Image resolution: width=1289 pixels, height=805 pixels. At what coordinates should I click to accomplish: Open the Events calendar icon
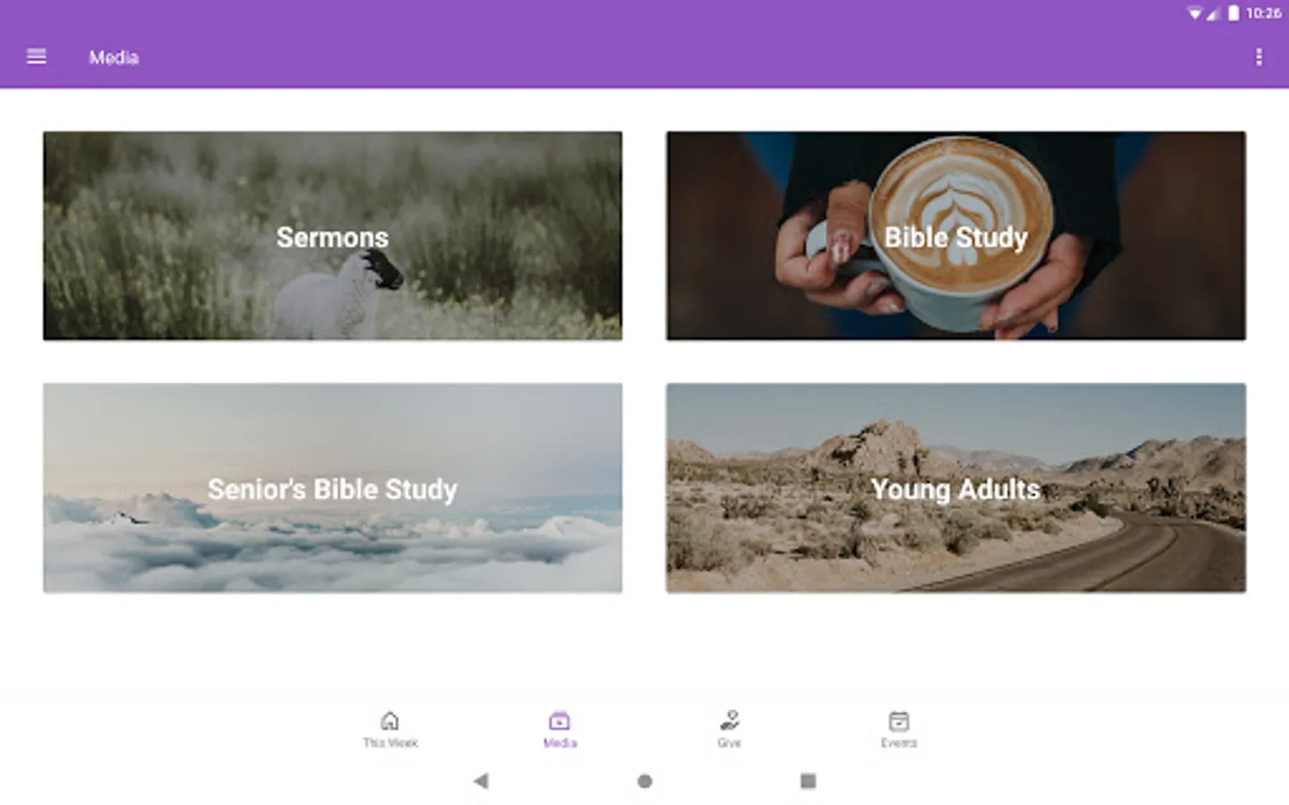click(899, 720)
